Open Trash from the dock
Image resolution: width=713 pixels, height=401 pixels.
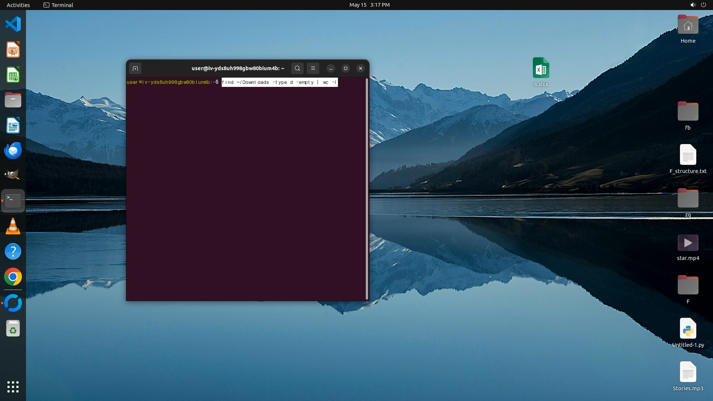[x=13, y=329]
